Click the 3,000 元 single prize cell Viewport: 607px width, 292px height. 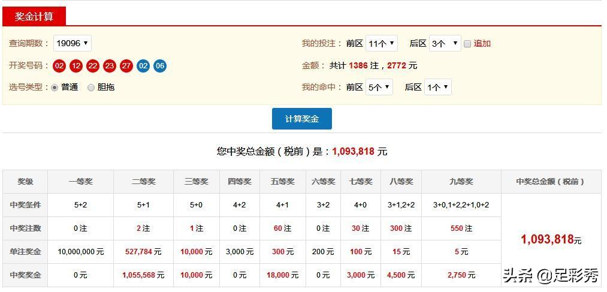240,252
